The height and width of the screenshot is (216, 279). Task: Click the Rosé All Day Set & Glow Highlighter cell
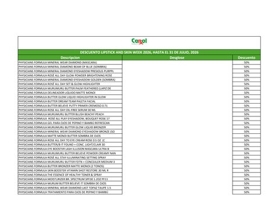click(70, 84)
